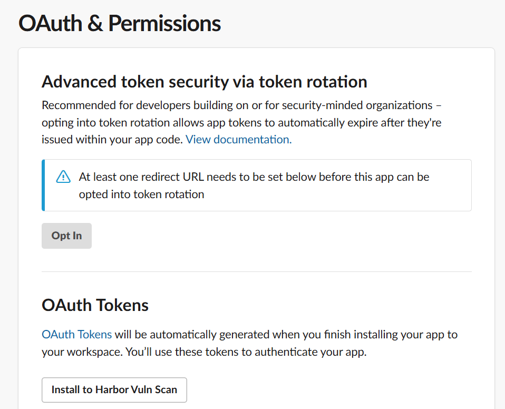Click the word "Permissions" in the page title

[164, 24]
